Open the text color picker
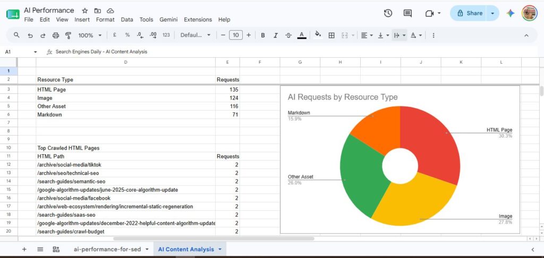 pyautogui.click(x=302, y=35)
